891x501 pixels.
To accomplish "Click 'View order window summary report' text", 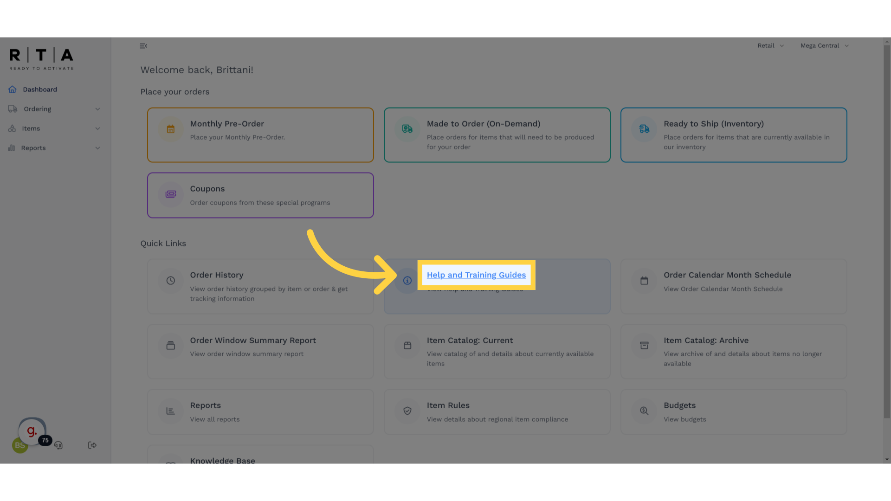I will pos(246,354).
